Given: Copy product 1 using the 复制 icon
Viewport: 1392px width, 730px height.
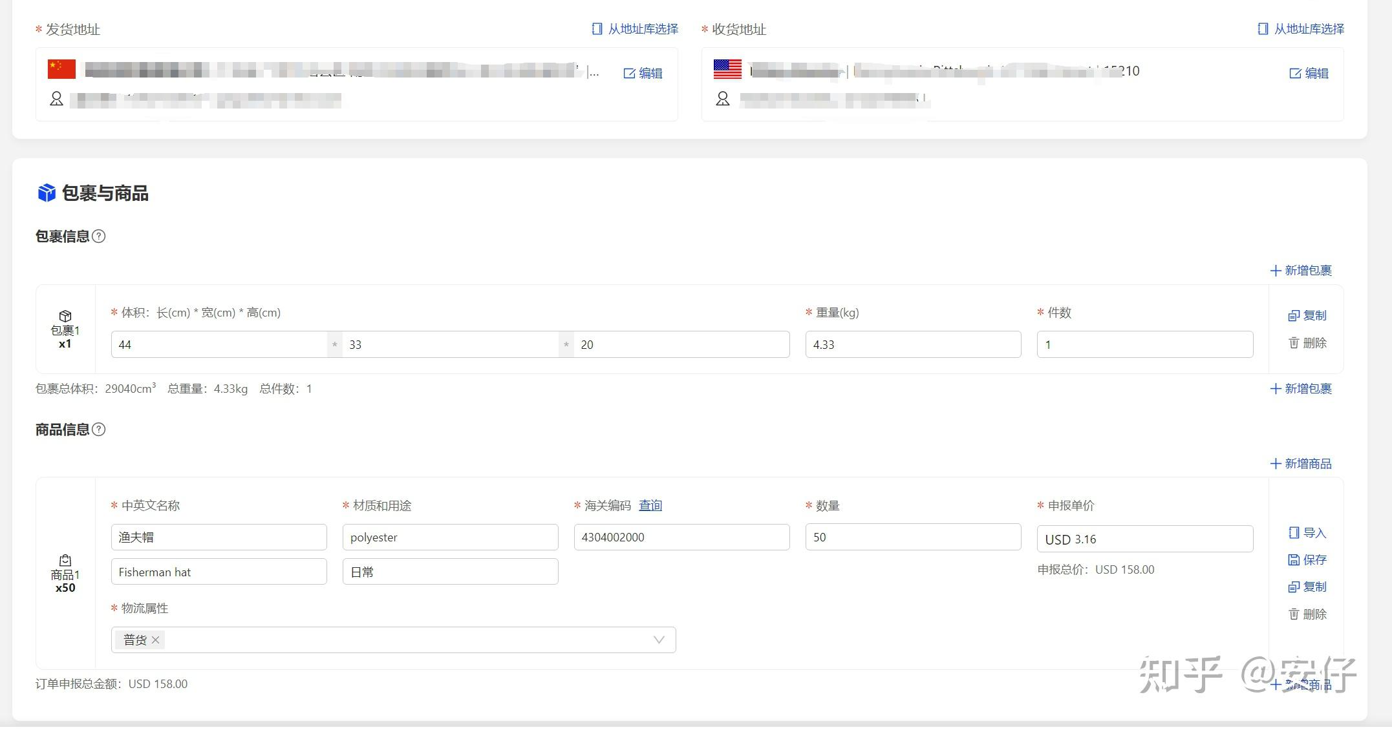Looking at the screenshot, I should tap(1294, 587).
